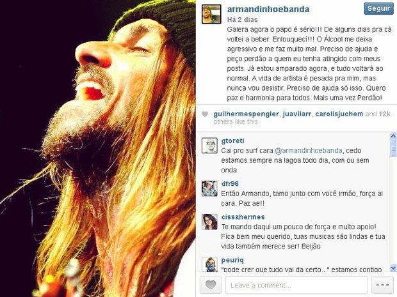
Task: Open armandinhoebanda profile avatar
Action: (x=211, y=14)
